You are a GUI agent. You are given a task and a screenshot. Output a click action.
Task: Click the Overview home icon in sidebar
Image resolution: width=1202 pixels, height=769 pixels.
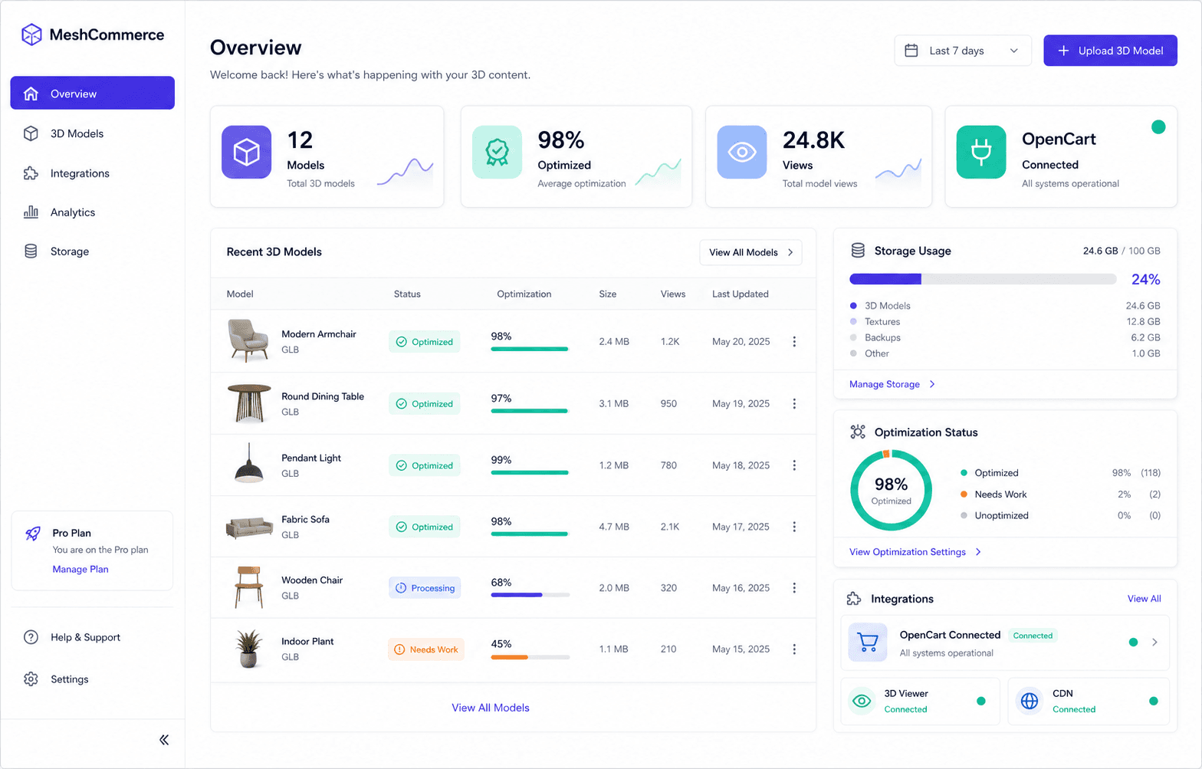(31, 94)
